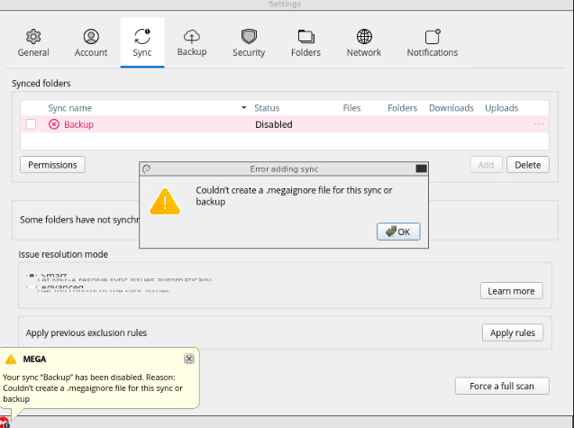
Task: Click the Folders column header
Action: pos(402,108)
